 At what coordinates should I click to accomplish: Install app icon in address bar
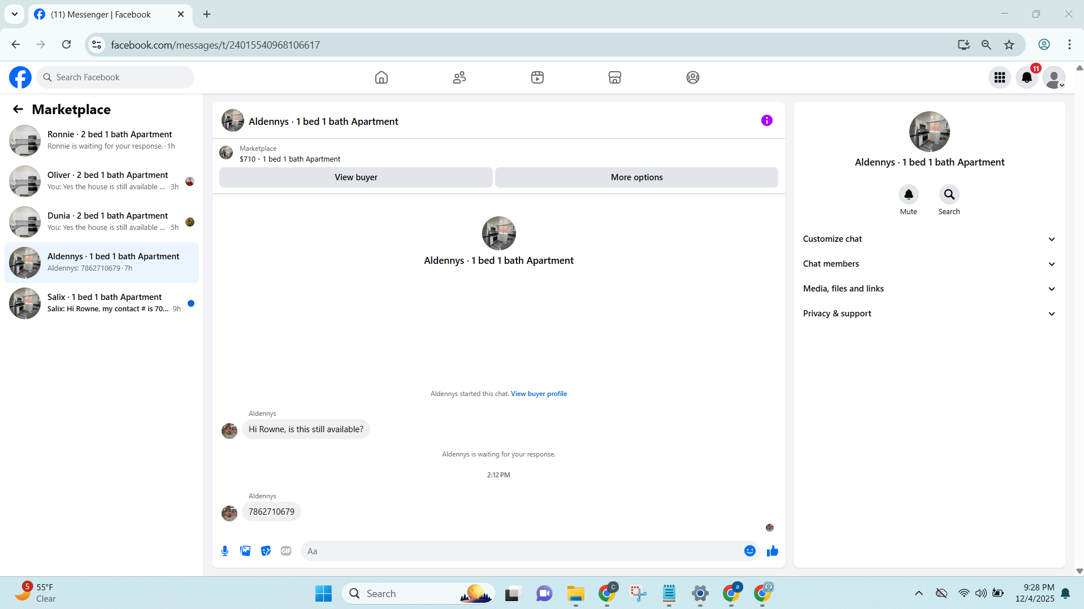964,45
